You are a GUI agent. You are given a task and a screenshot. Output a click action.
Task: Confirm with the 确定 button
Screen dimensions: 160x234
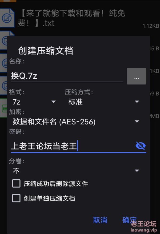129,220
